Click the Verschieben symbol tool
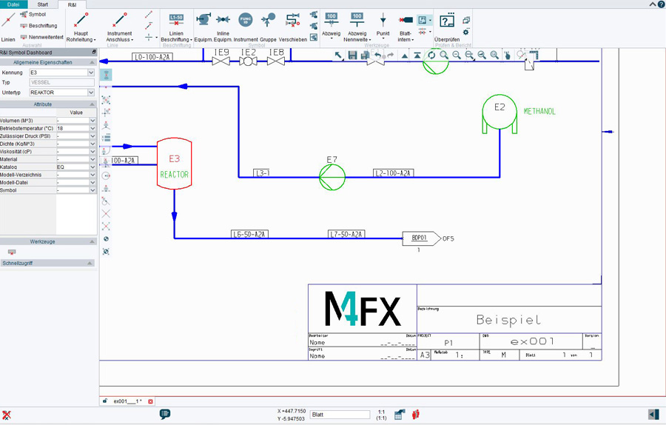This screenshot has width=666, height=425. (x=292, y=27)
